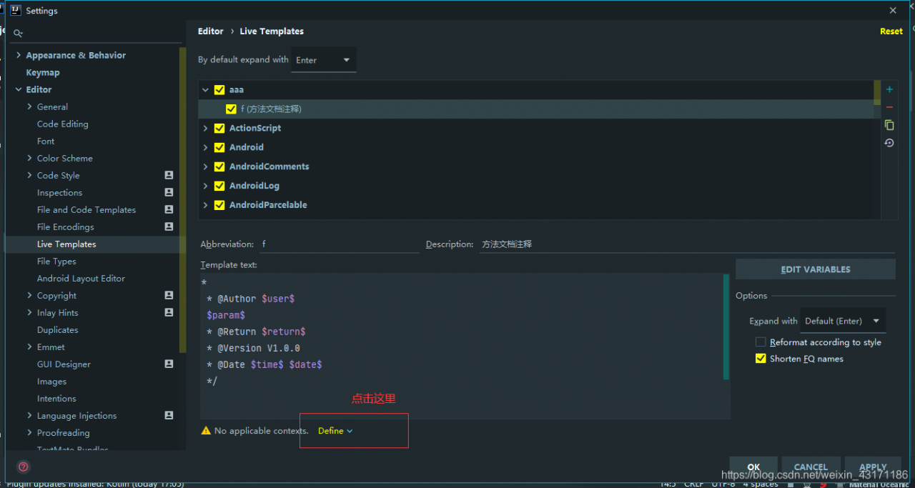The width and height of the screenshot is (915, 488).
Task: Select Live Templates in settings tree
Action: pyautogui.click(x=66, y=244)
